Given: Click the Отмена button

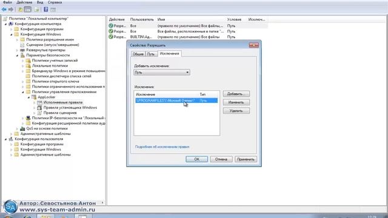Looking at the screenshot, I should (221, 159).
